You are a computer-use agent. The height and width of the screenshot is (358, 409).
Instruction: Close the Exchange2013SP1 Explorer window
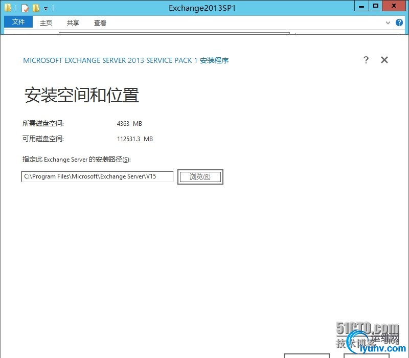click(x=394, y=6)
